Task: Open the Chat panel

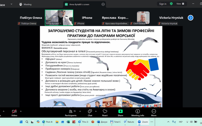Action: 90,112
